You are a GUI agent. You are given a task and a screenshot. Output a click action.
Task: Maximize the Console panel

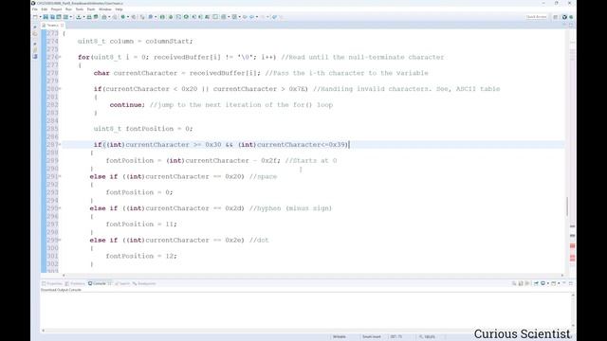(571, 283)
